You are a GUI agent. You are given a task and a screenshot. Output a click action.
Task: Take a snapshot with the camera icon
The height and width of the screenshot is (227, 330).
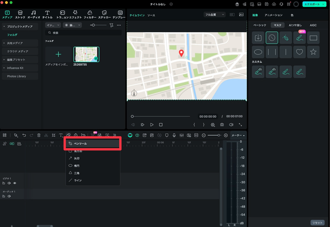point(222,124)
